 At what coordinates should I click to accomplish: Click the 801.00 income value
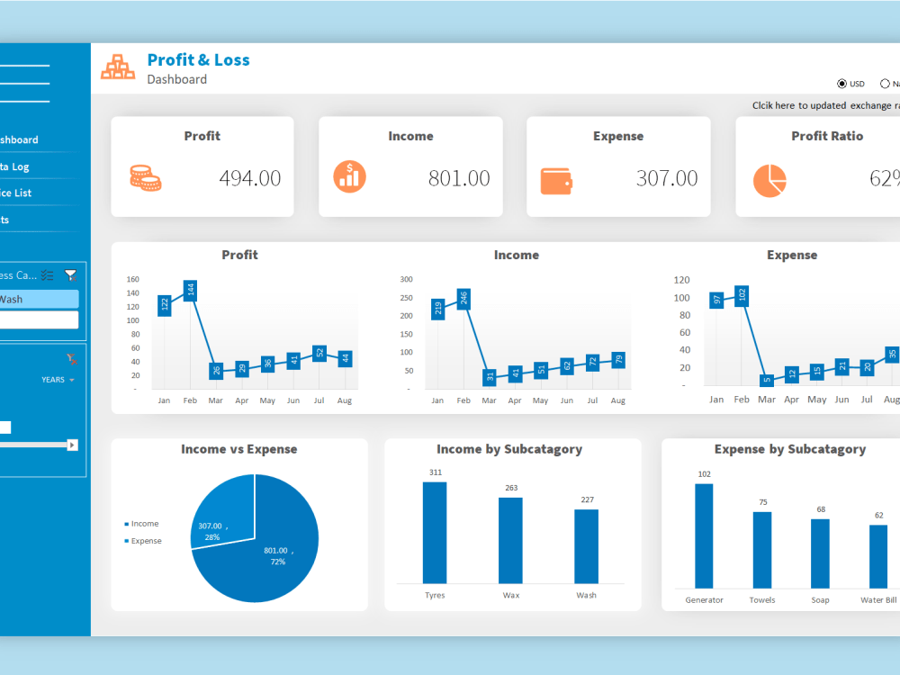459,178
